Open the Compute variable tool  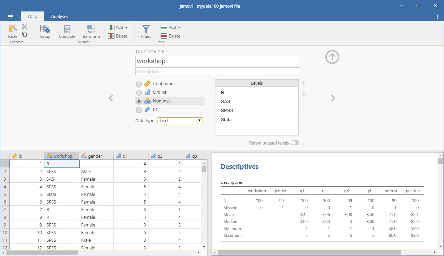(x=67, y=32)
